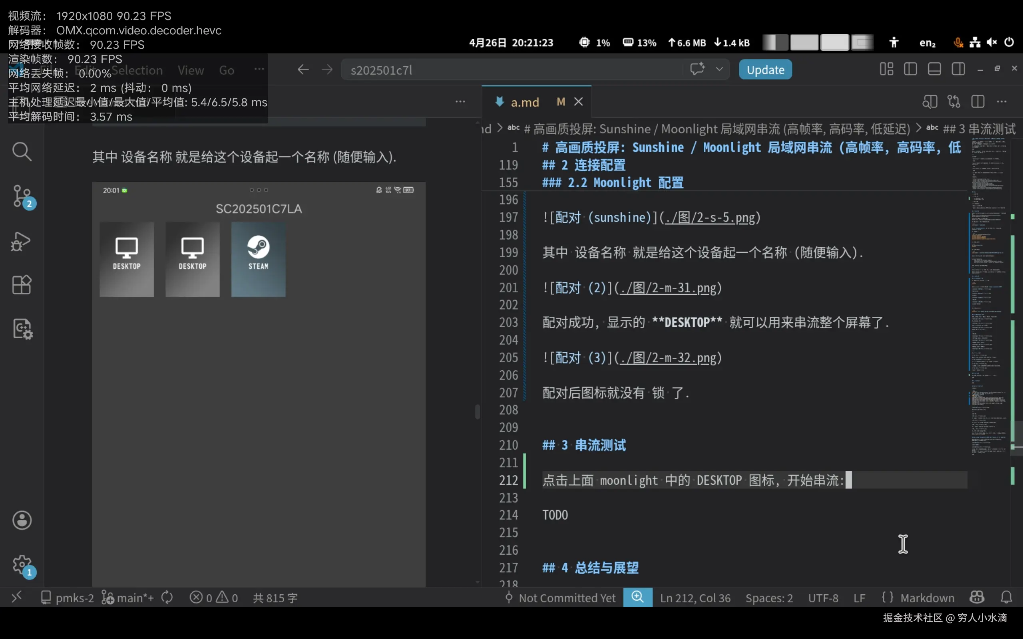Change end of line sequence LF
Image resolution: width=1023 pixels, height=639 pixels.
point(859,598)
